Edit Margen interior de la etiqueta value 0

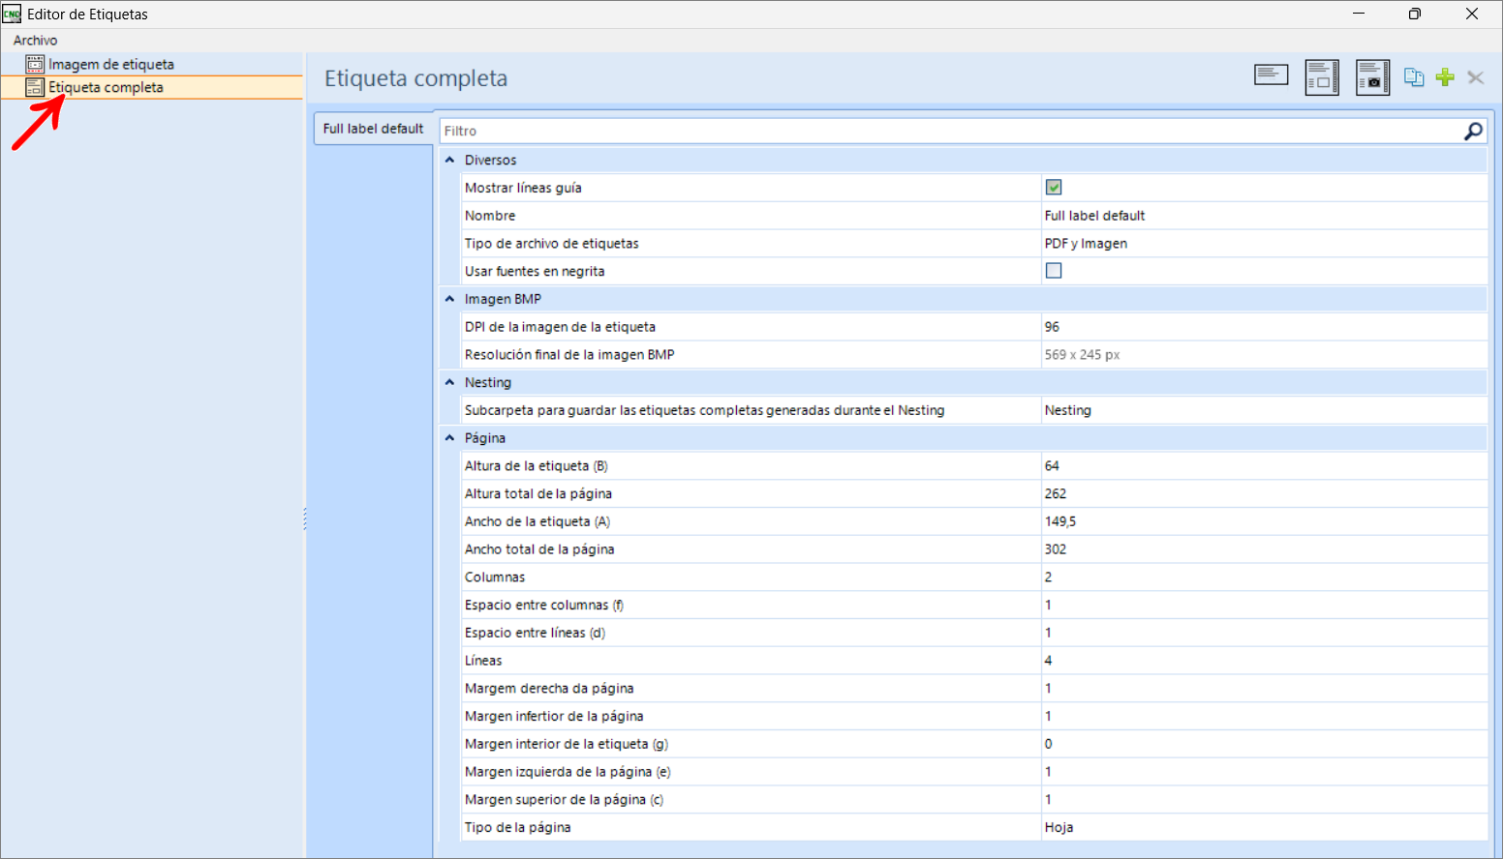click(1264, 744)
